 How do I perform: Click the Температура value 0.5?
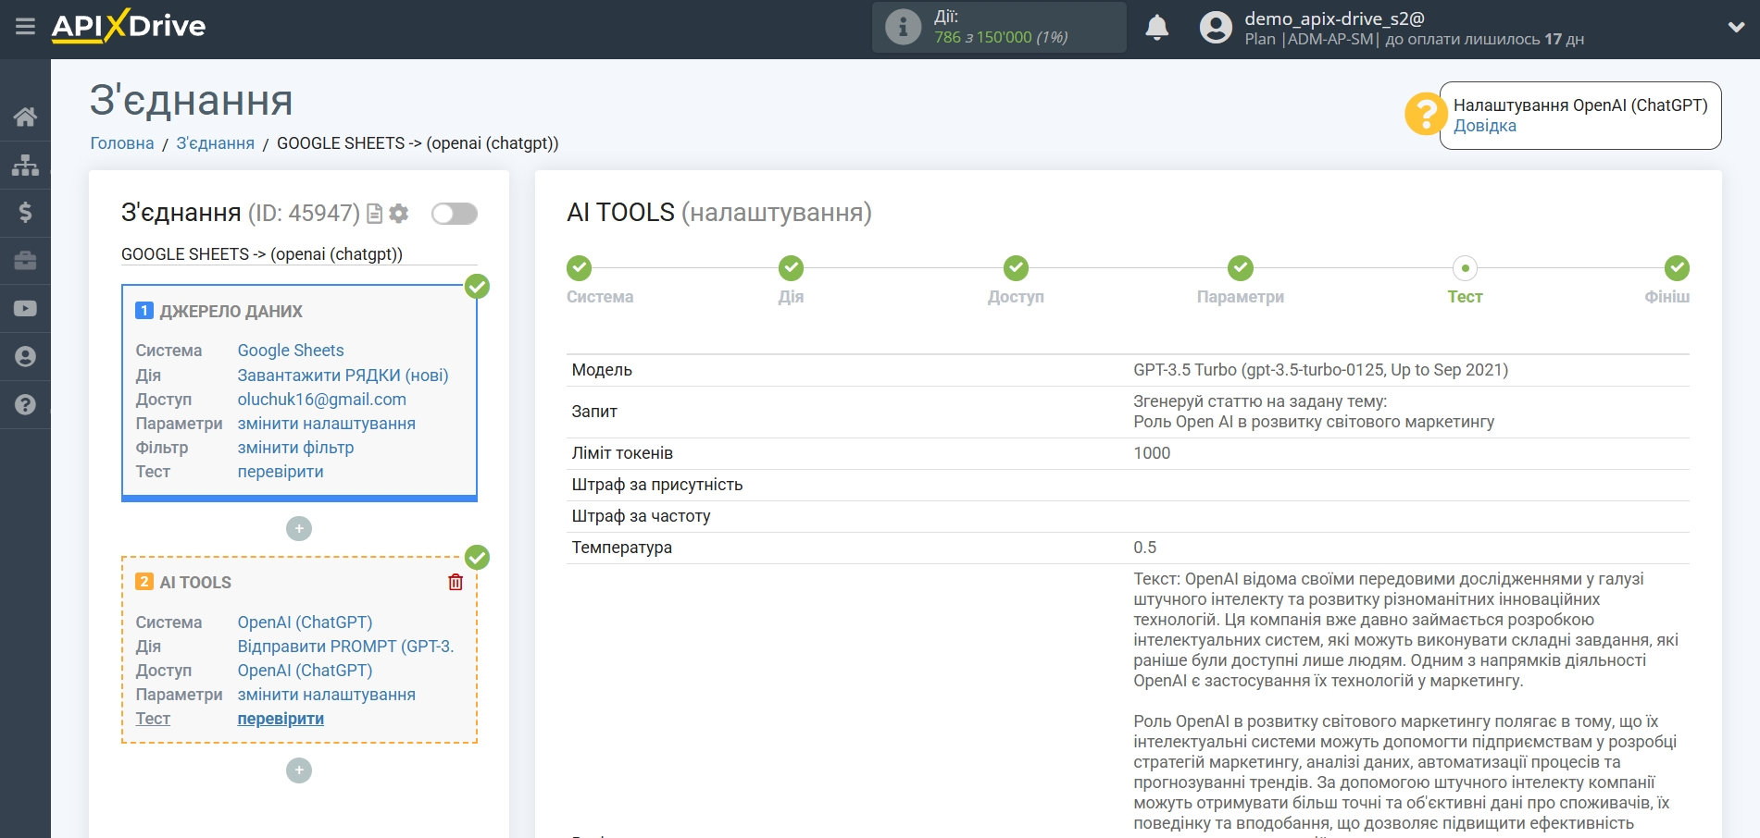(1144, 548)
